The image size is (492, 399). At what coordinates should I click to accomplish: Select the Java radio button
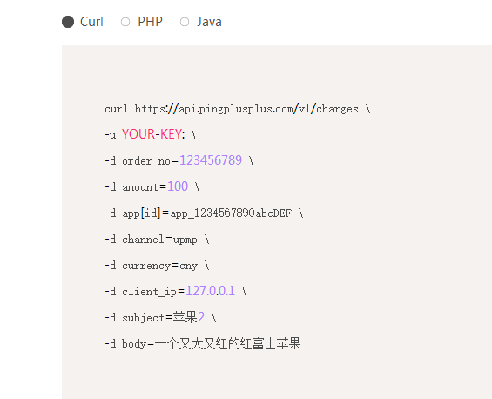[x=185, y=22]
